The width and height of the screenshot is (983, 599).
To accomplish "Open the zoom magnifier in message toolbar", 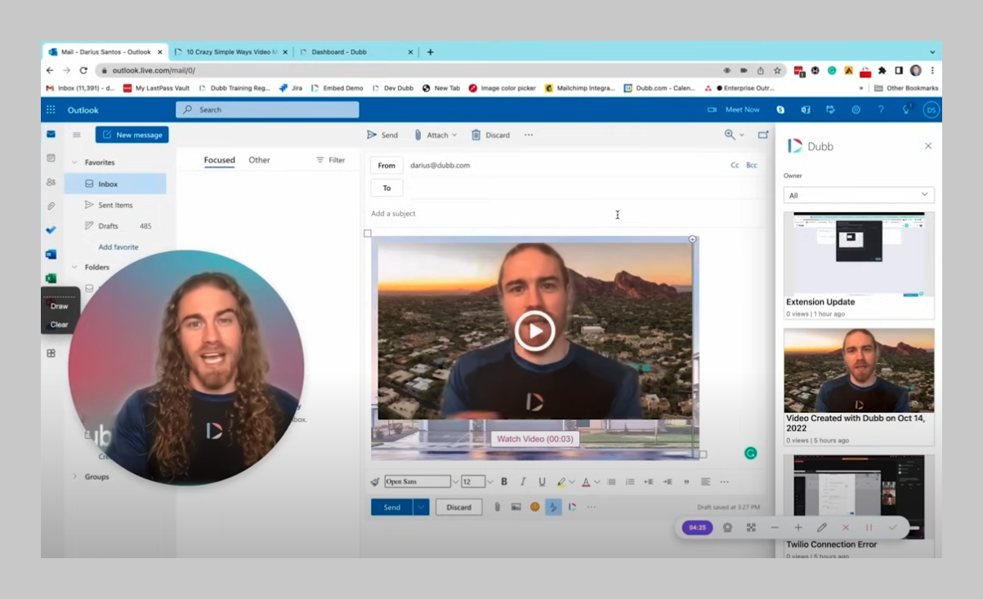I will point(730,135).
